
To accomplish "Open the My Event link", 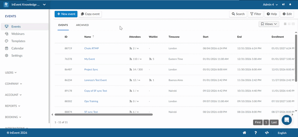I will coord(89,59).
